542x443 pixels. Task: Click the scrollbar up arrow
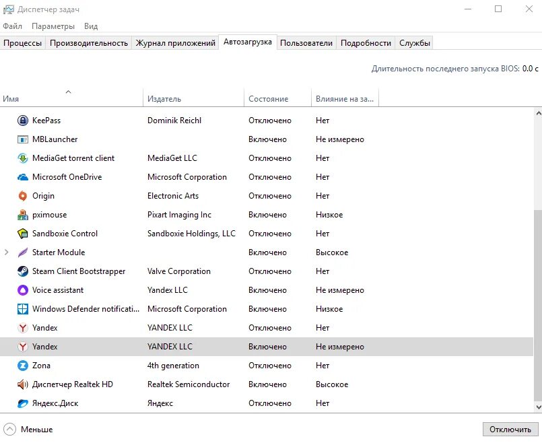pos(538,113)
